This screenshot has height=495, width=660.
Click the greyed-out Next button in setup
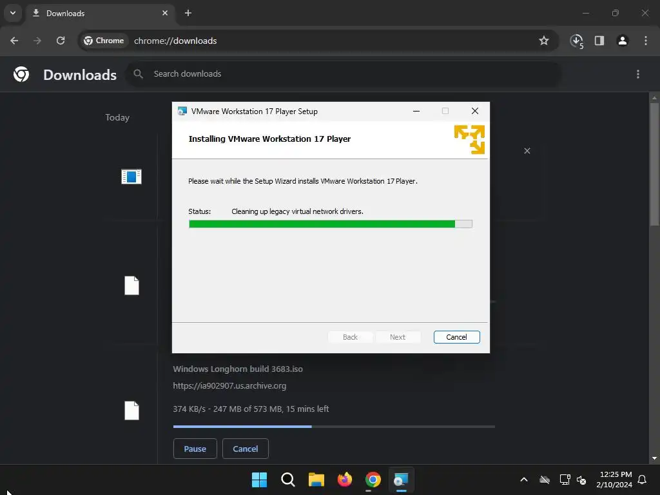398,337
